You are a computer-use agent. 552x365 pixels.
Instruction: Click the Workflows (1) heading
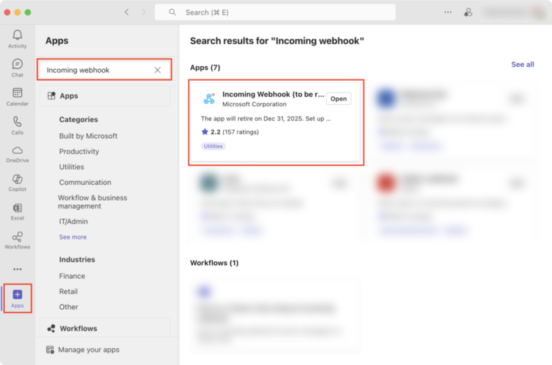pyautogui.click(x=214, y=263)
